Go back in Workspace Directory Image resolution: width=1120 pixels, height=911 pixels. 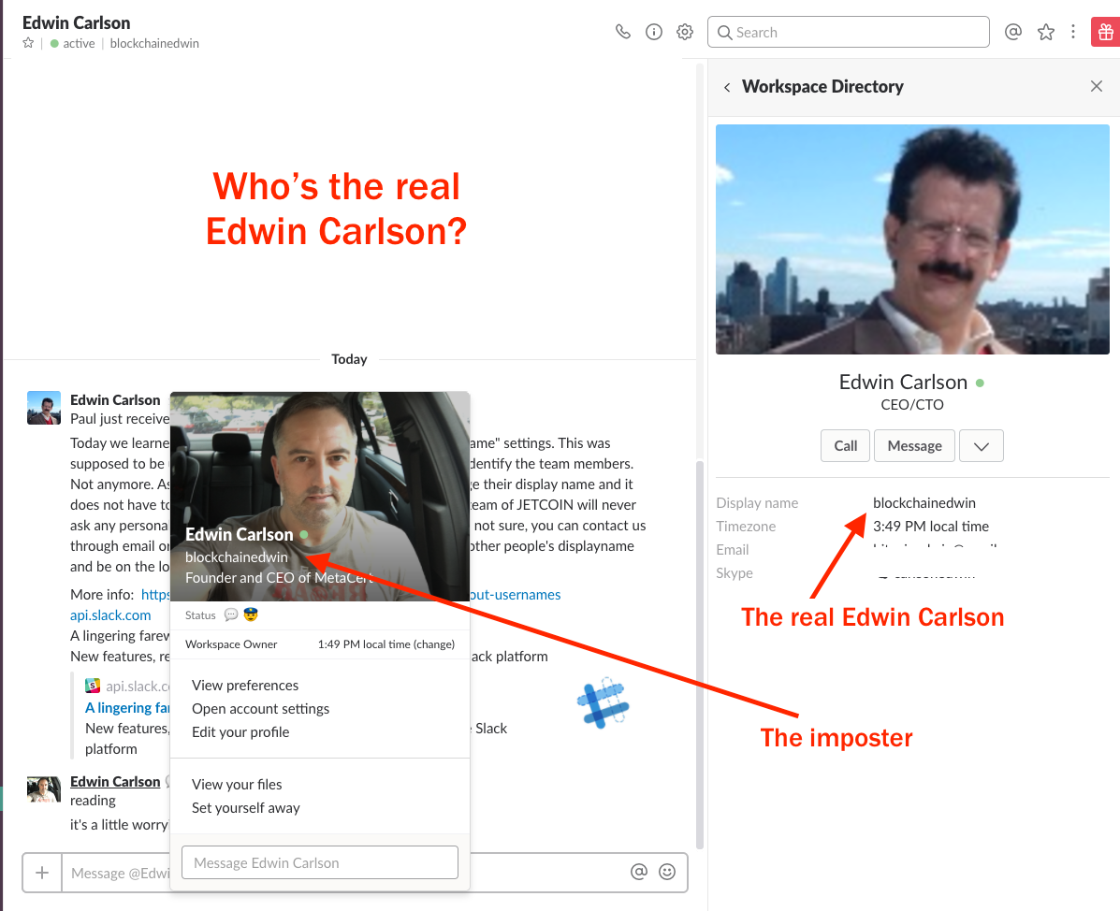727,87
